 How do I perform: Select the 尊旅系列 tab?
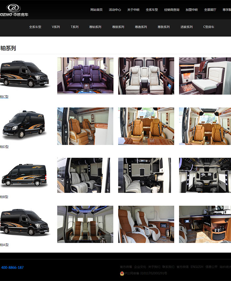click(118, 27)
